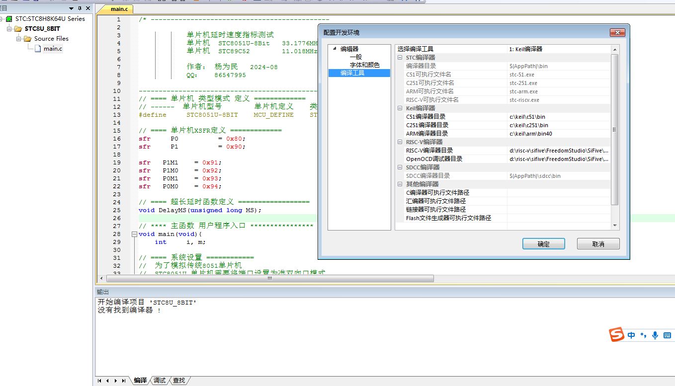Select 一般 in the settings tree
675x386 pixels.
coord(356,57)
